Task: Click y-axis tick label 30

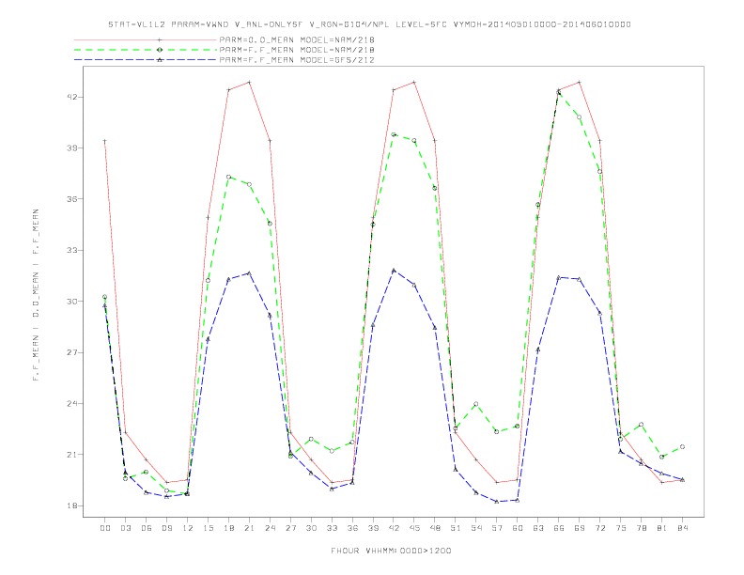Action: coord(71,302)
